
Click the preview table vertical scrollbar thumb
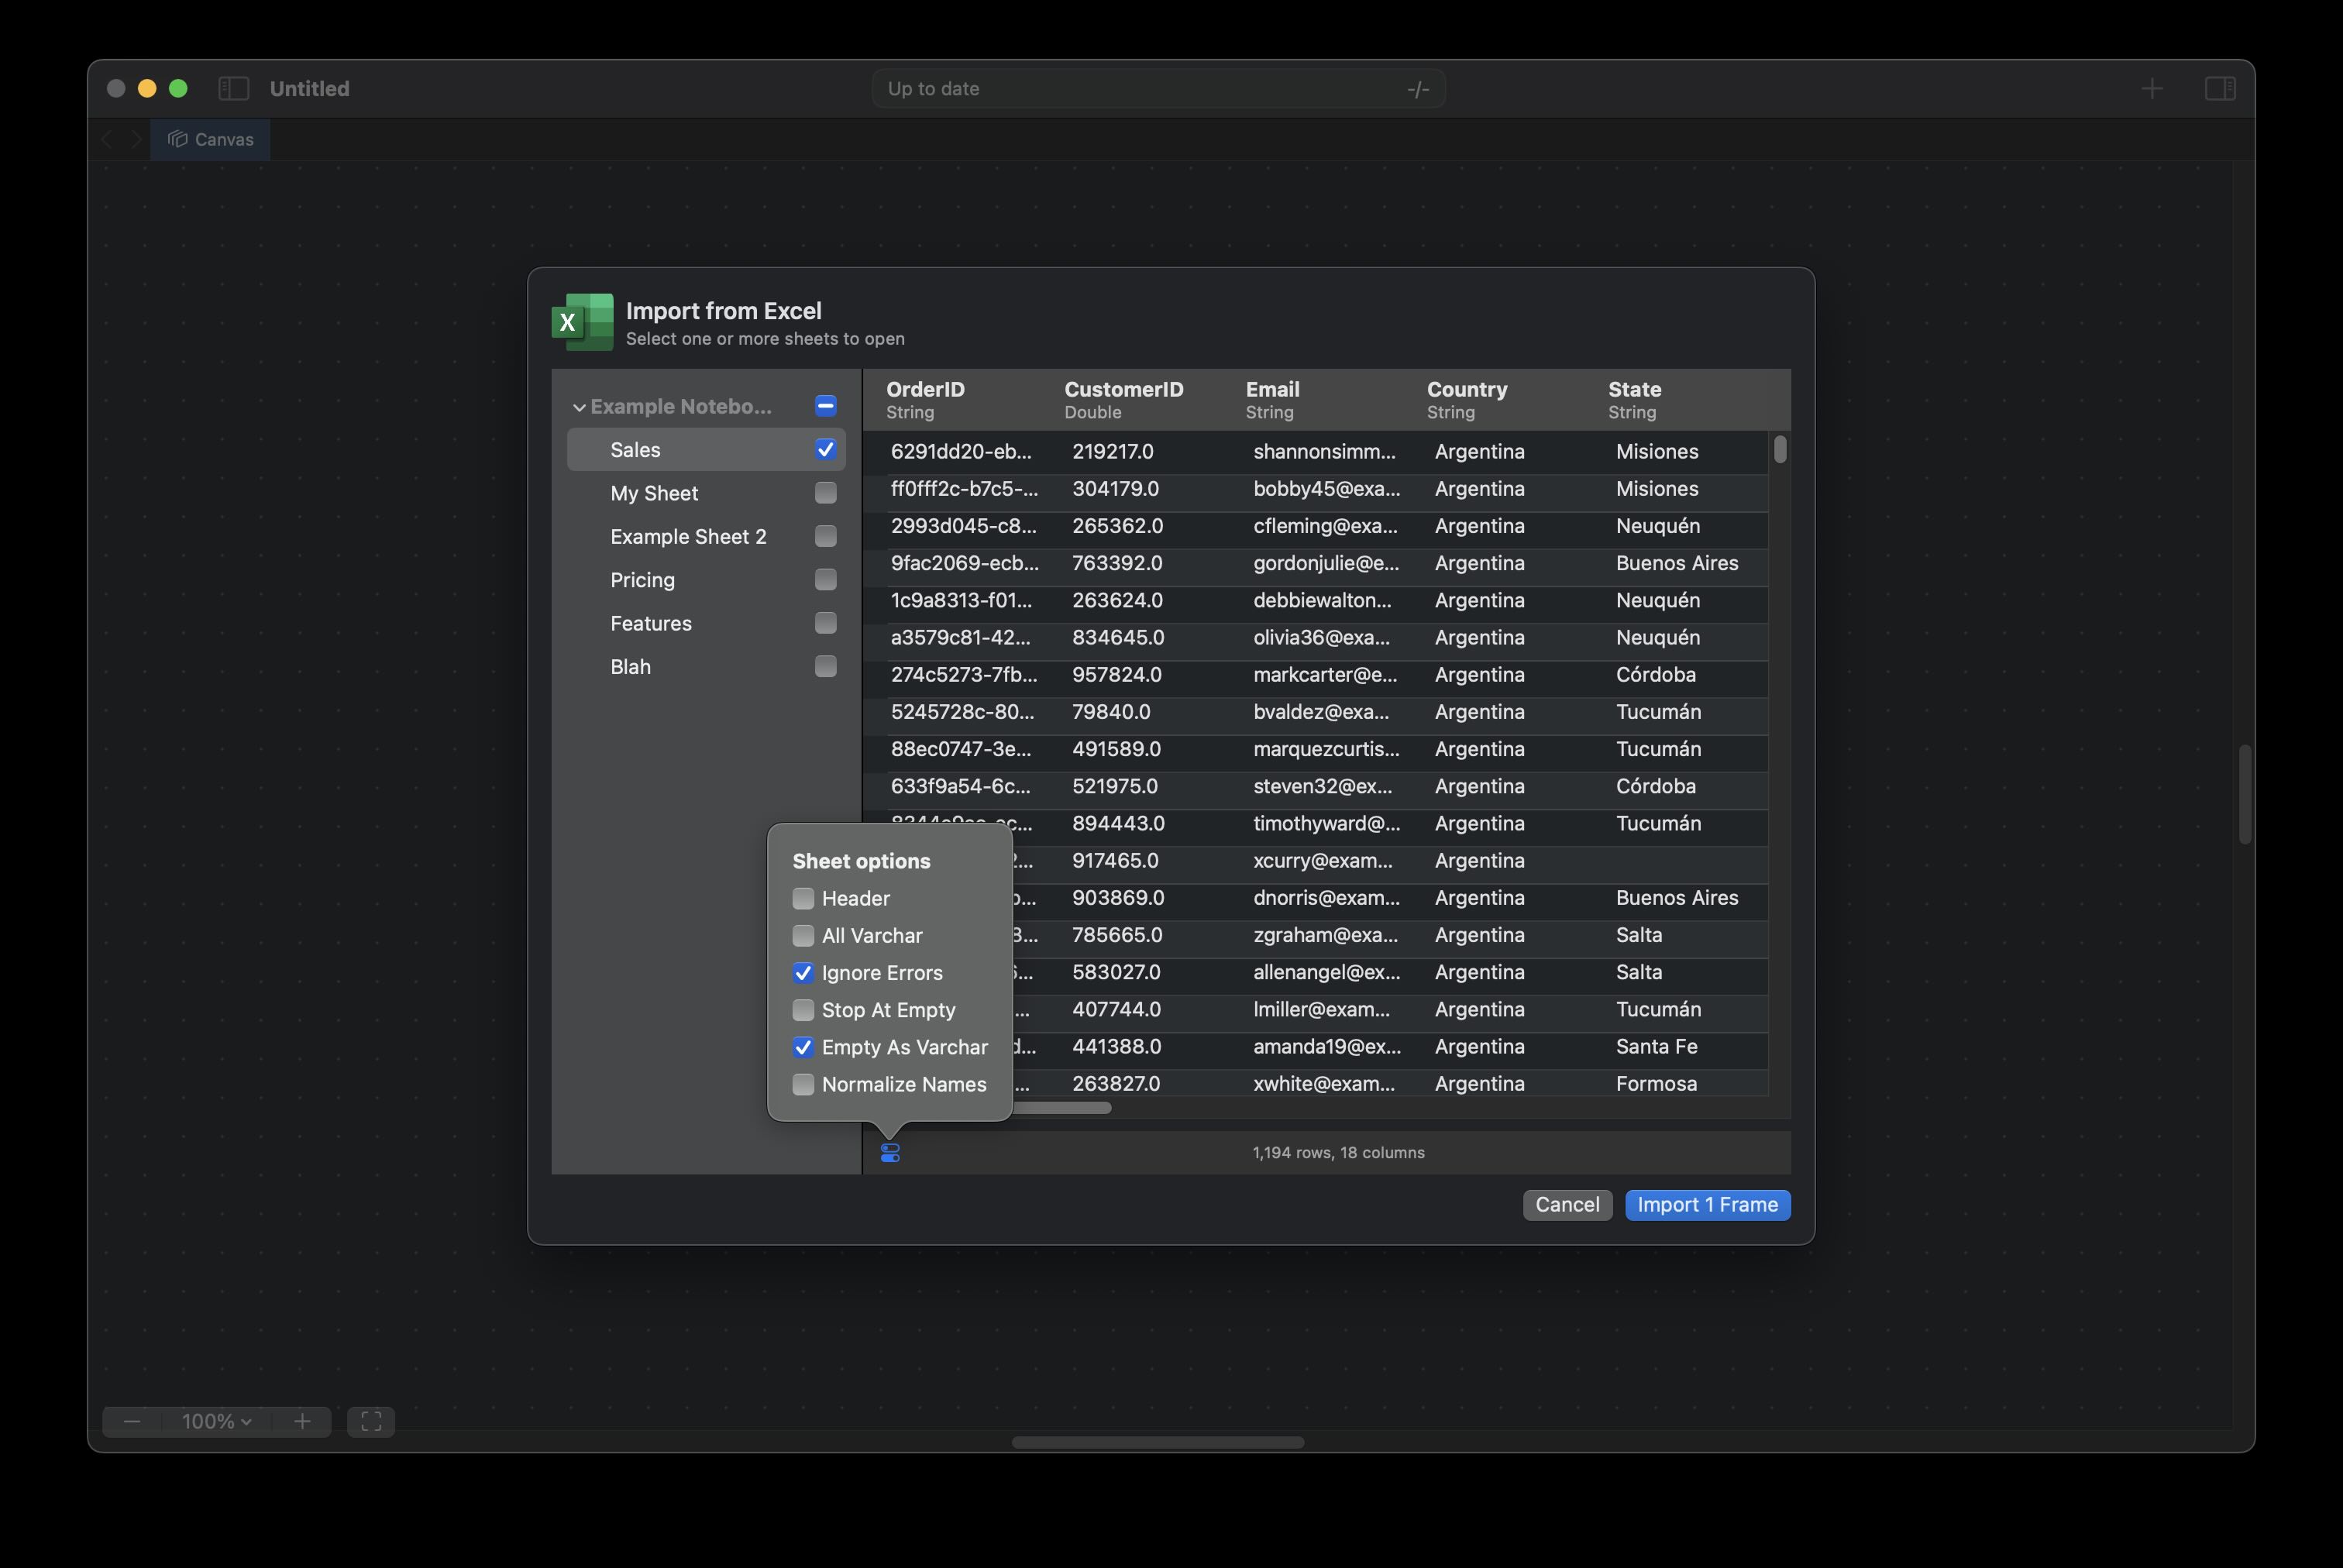coord(1779,449)
